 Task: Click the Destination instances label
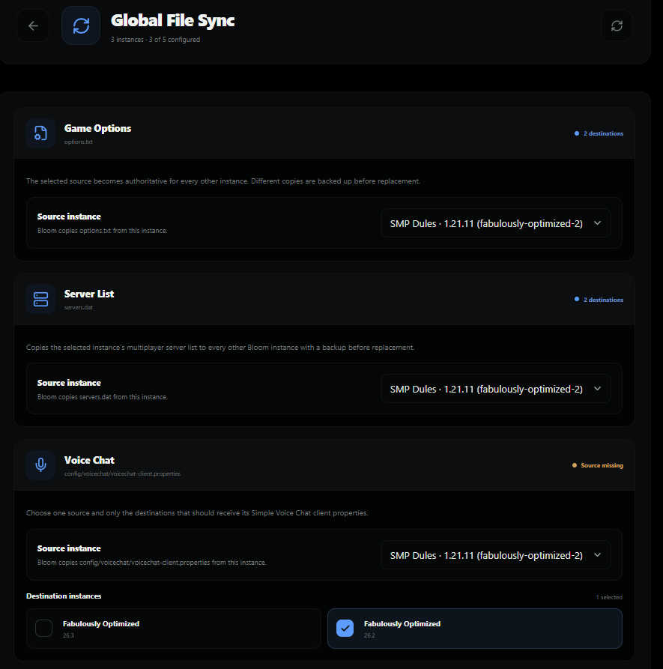pos(64,596)
